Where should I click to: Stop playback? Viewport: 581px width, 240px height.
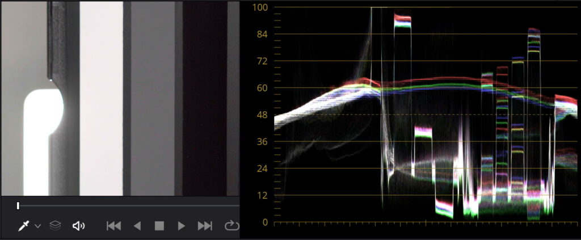pyautogui.click(x=159, y=226)
